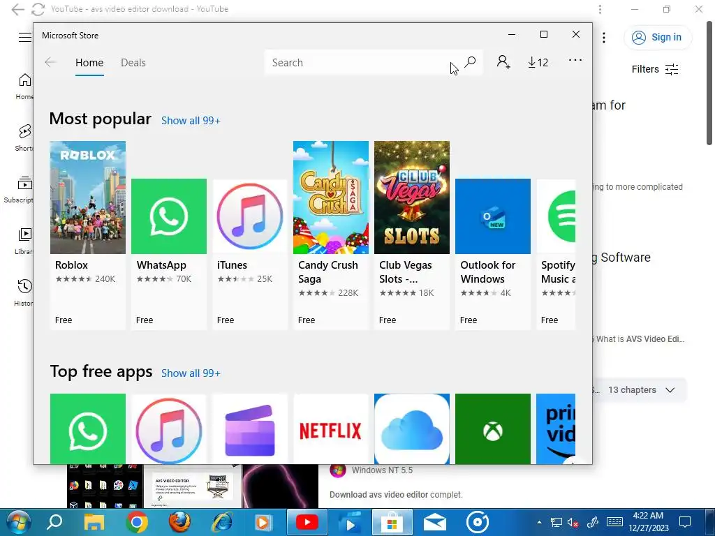Open iTunes icon in Top free apps
This screenshot has height=536, width=715.
(x=169, y=429)
